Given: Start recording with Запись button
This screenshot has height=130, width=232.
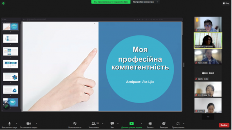Looking at the screenshot, I should tap(150, 125).
